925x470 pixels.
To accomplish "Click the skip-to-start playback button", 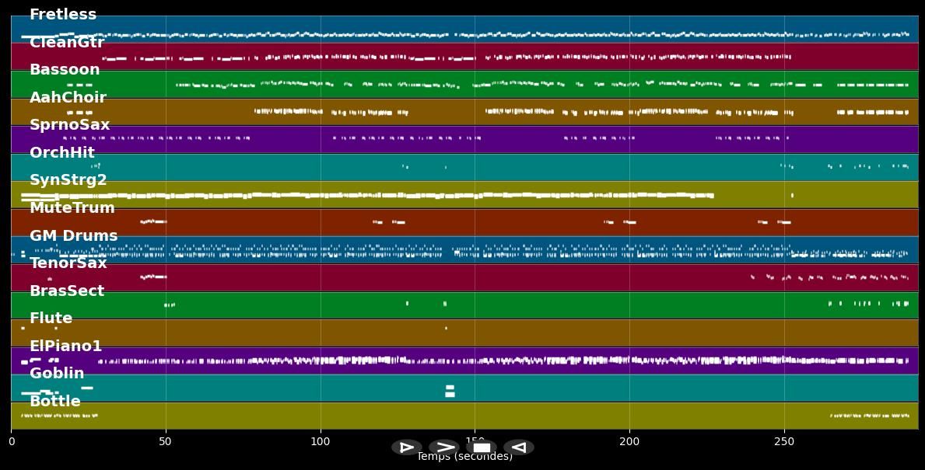I will [x=406, y=447].
